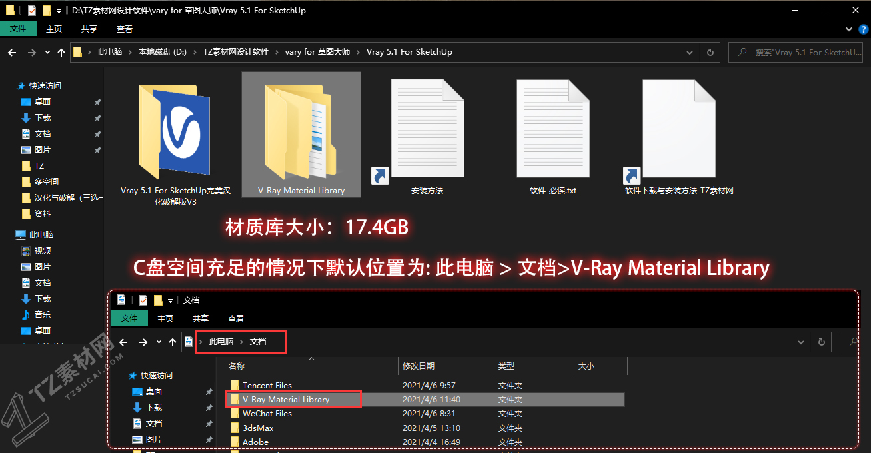
Task: Open breadcrumb chevron right after 本地磁盘 (D:)
Action: (x=195, y=52)
